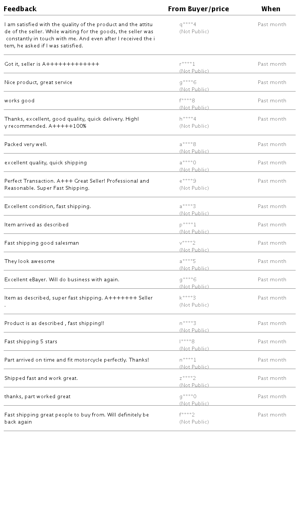This screenshot has height=511, width=299.
Task: Click 'Past month' beside the 'works good' feedback
Action: coord(272,101)
